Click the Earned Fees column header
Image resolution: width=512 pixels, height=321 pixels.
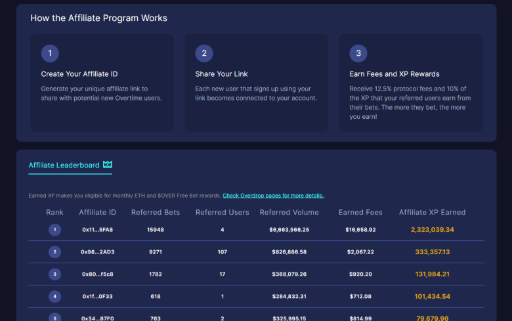[360, 212]
